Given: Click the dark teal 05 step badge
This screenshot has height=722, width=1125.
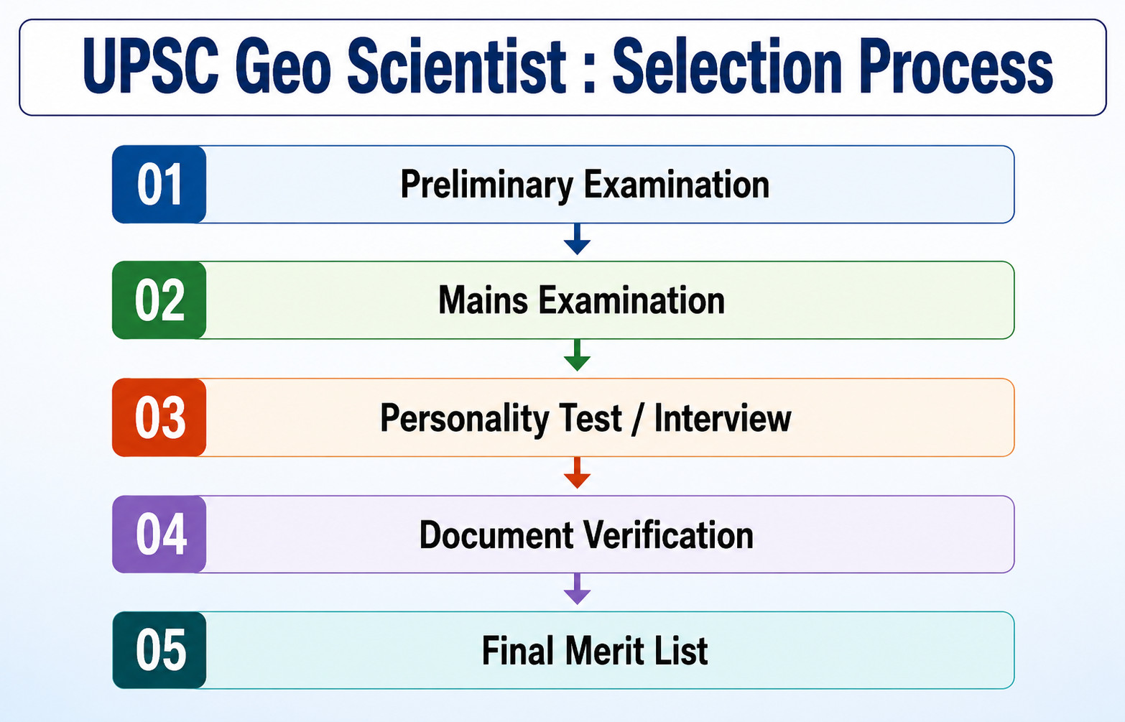Looking at the screenshot, I should [159, 650].
